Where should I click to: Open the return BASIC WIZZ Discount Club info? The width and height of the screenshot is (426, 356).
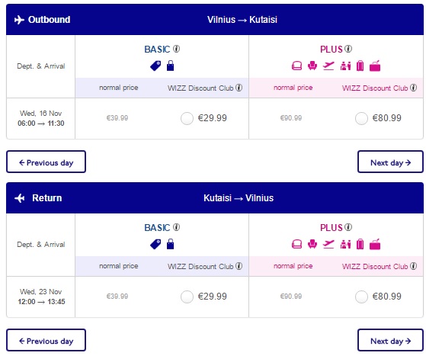[x=239, y=266]
